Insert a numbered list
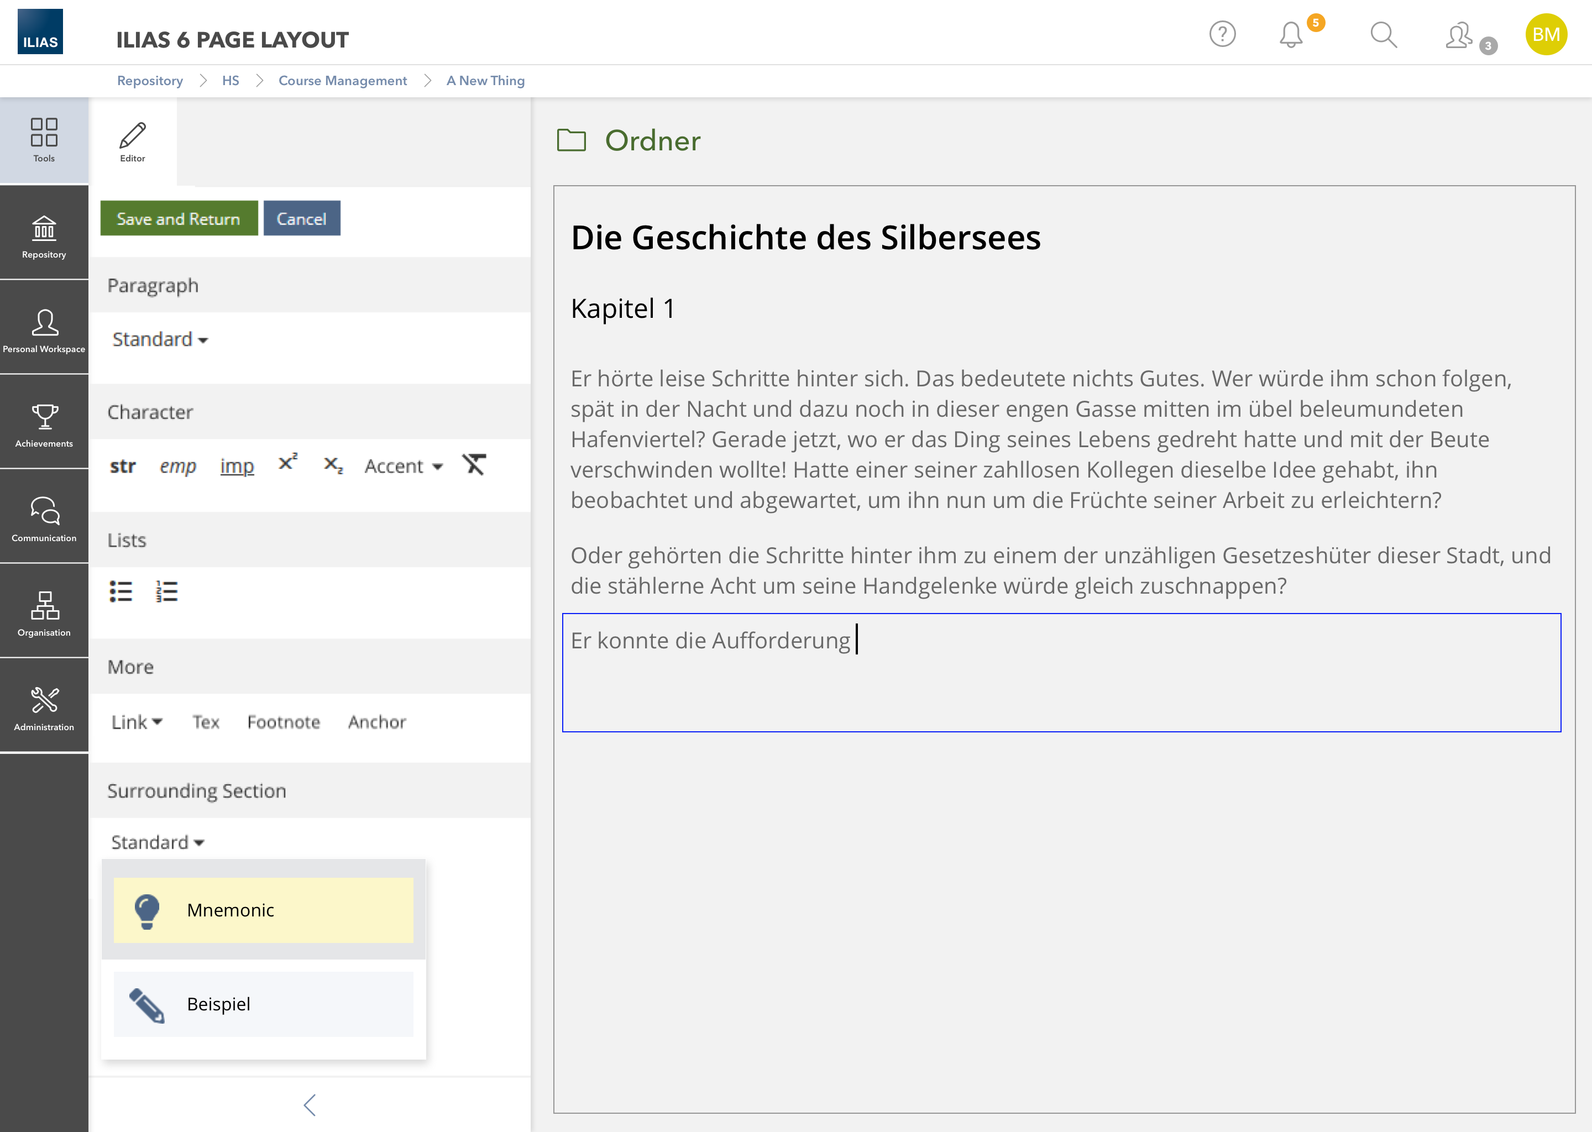Screen dimensions: 1592x1132 tap(166, 591)
